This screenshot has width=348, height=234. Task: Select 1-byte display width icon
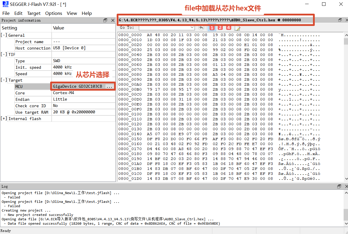point(212,28)
